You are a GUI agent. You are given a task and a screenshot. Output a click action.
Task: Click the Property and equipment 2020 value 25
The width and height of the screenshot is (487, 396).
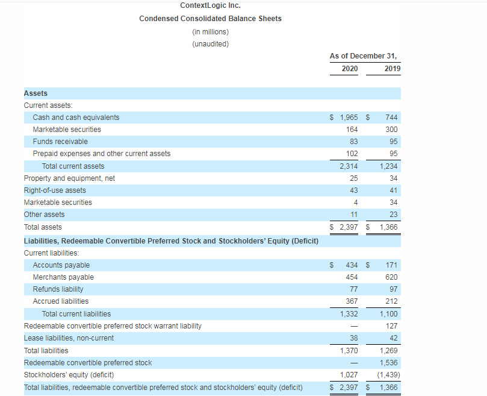click(354, 178)
